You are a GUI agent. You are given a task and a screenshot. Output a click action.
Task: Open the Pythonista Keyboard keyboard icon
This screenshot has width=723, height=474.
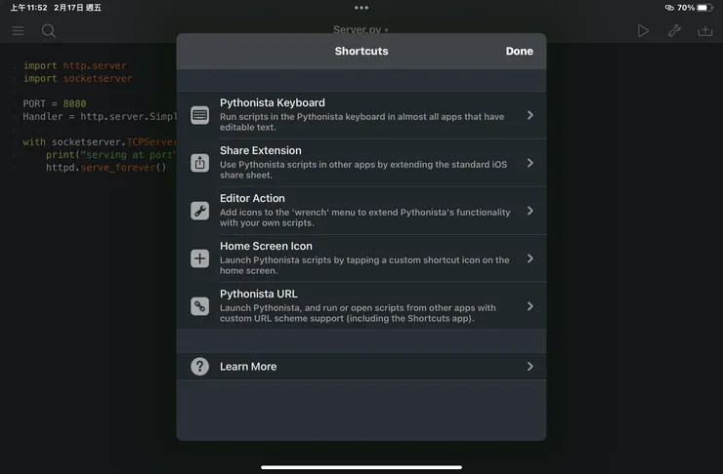tap(199, 115)
